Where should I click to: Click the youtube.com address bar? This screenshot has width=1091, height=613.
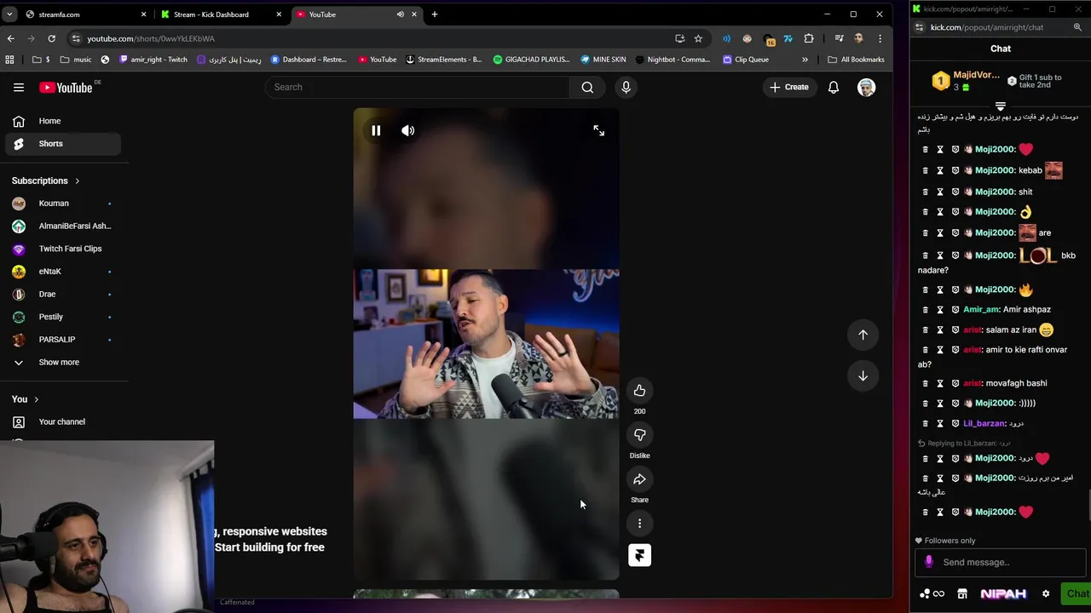click(x=367, y=38)
